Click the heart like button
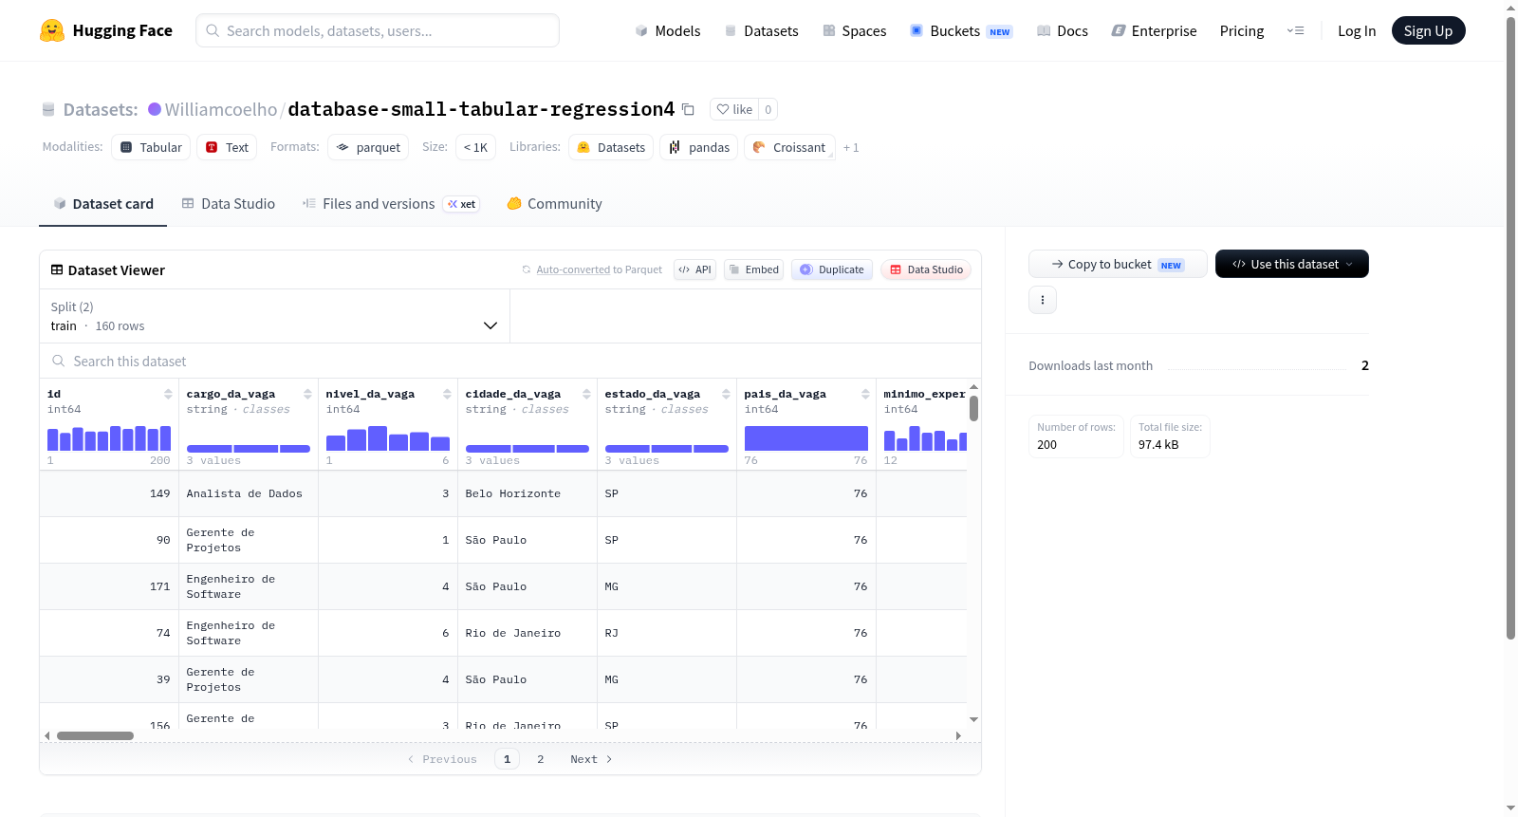1518x817 pixels. (x=735, y=109)
